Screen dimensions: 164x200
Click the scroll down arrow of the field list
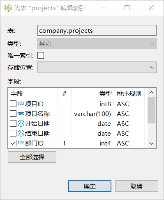tap(151, 143)
